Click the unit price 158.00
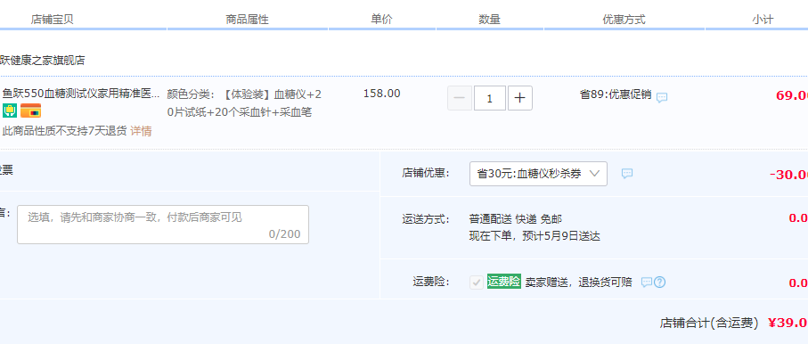This screenshot has width=808, height=344. point(382,94)
